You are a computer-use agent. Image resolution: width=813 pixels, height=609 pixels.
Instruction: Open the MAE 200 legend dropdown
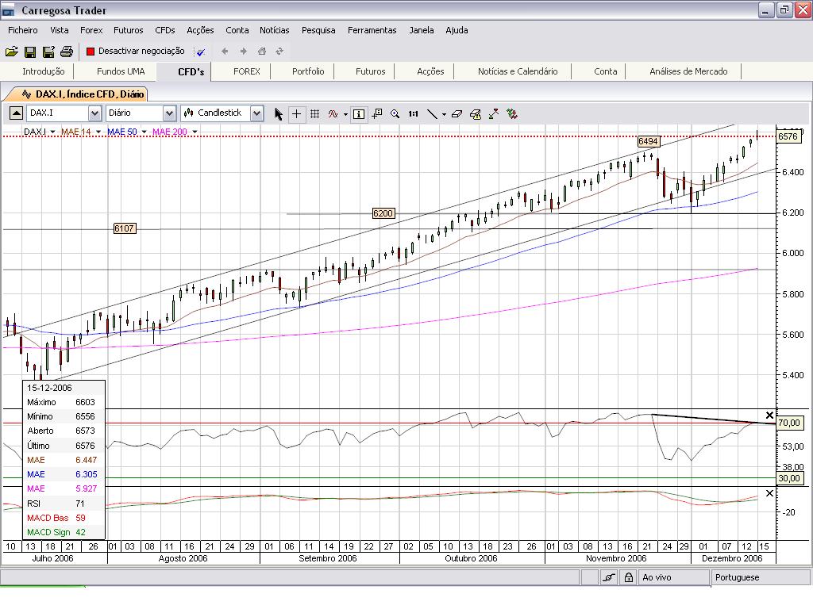coord(195,132)
